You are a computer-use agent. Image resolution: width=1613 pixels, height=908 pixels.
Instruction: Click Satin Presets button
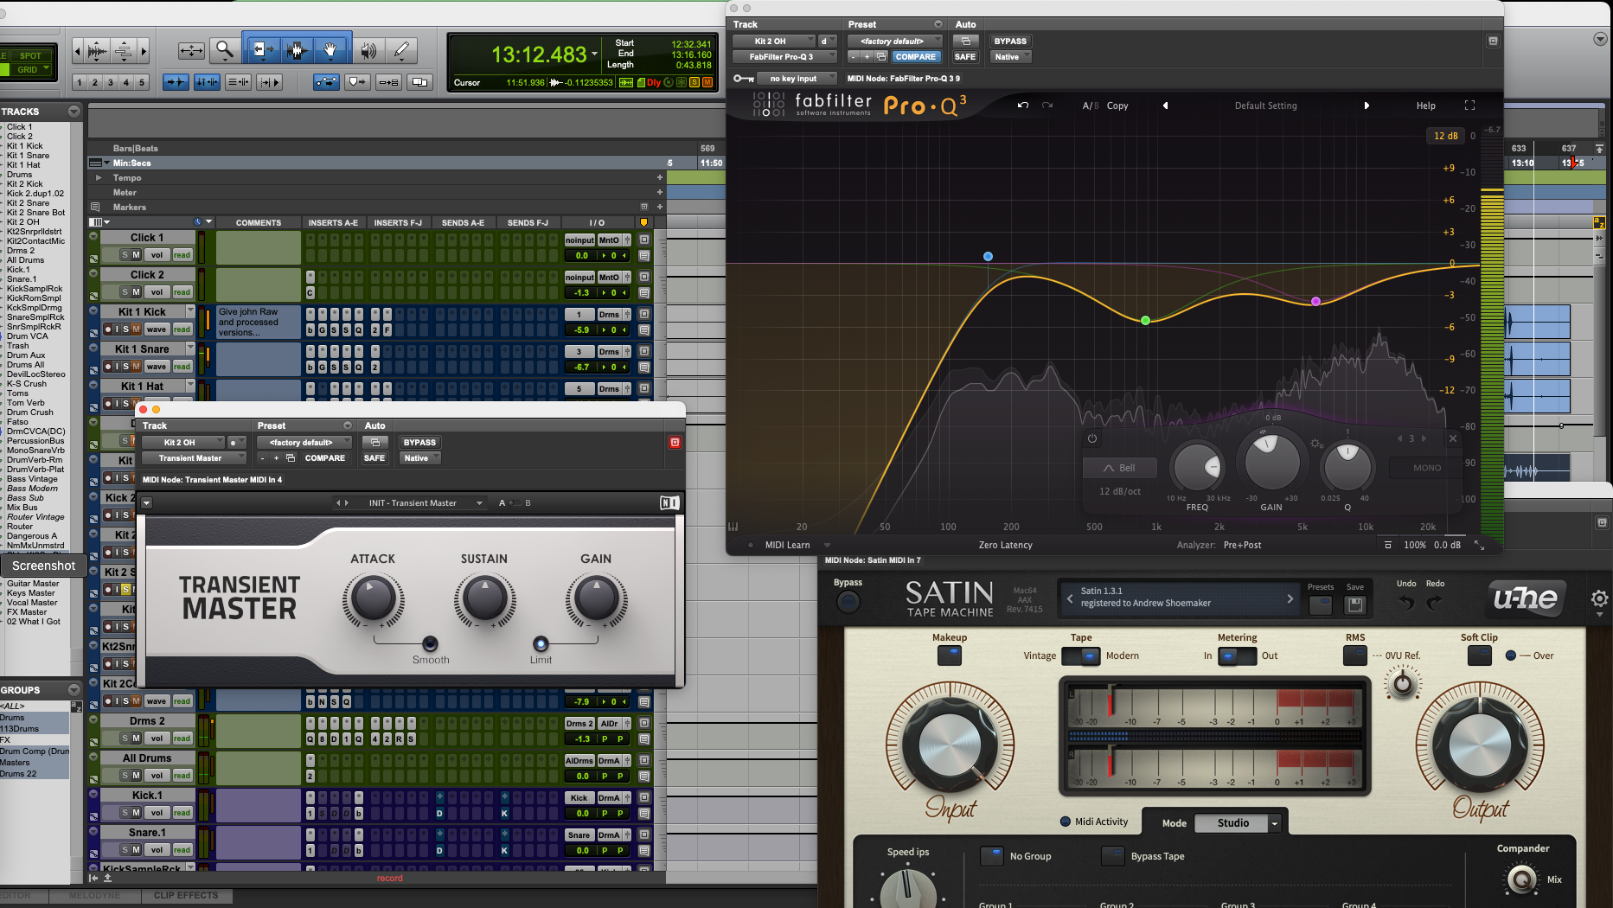[x=1321, y=604]
